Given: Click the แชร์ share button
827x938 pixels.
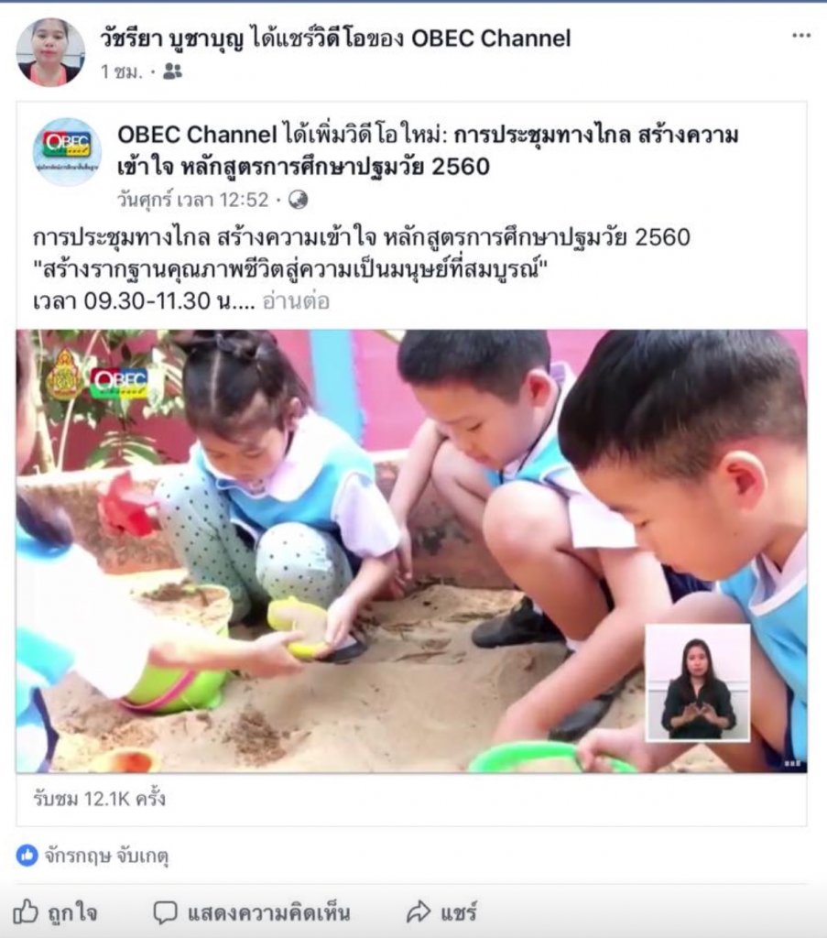Looking at the screenshot, I should 441,912.
